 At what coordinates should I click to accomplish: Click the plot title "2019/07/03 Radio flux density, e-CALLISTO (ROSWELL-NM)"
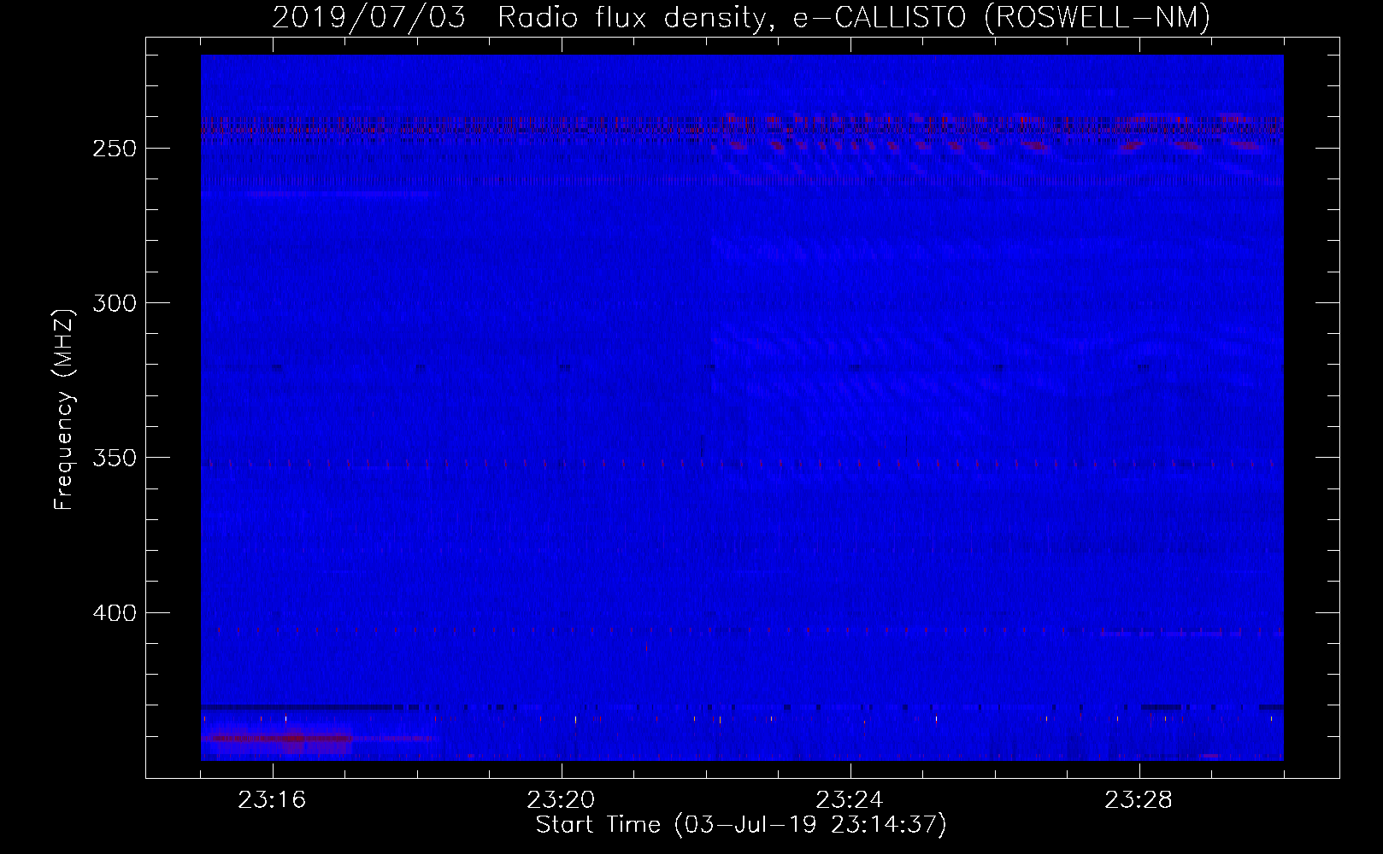741,17
